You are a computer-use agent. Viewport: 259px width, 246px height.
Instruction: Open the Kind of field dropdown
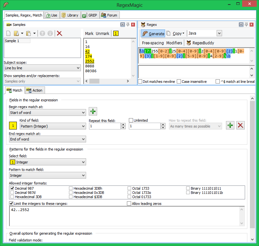point(53,126)
